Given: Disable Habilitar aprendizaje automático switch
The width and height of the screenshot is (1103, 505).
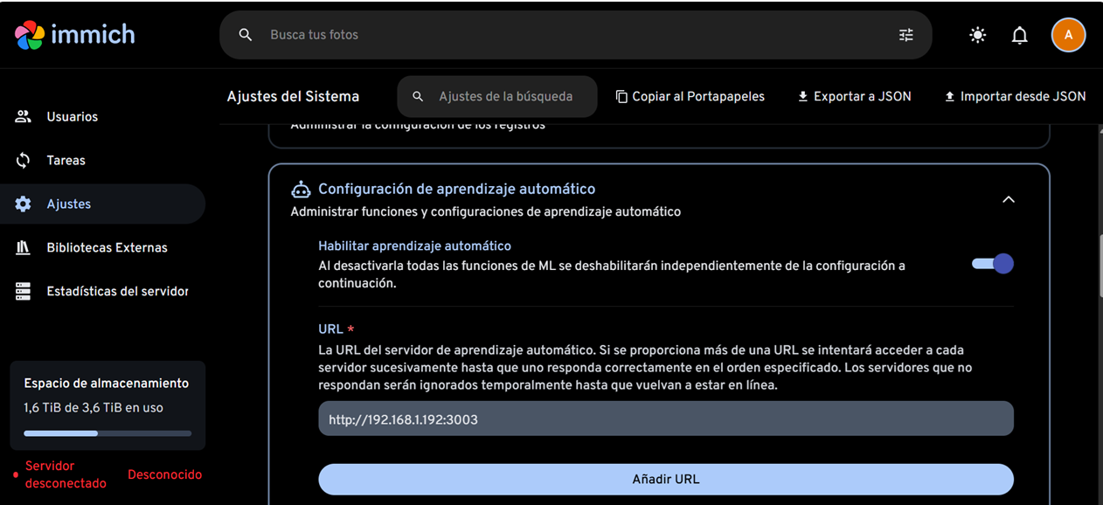Looking at the screenshot, I should click(992, 264).
